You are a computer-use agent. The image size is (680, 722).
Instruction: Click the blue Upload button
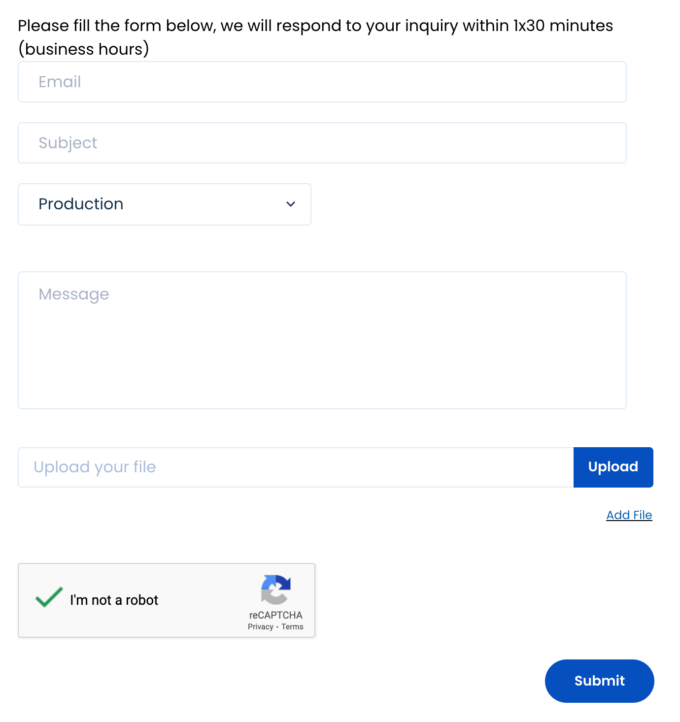[613, 467]
